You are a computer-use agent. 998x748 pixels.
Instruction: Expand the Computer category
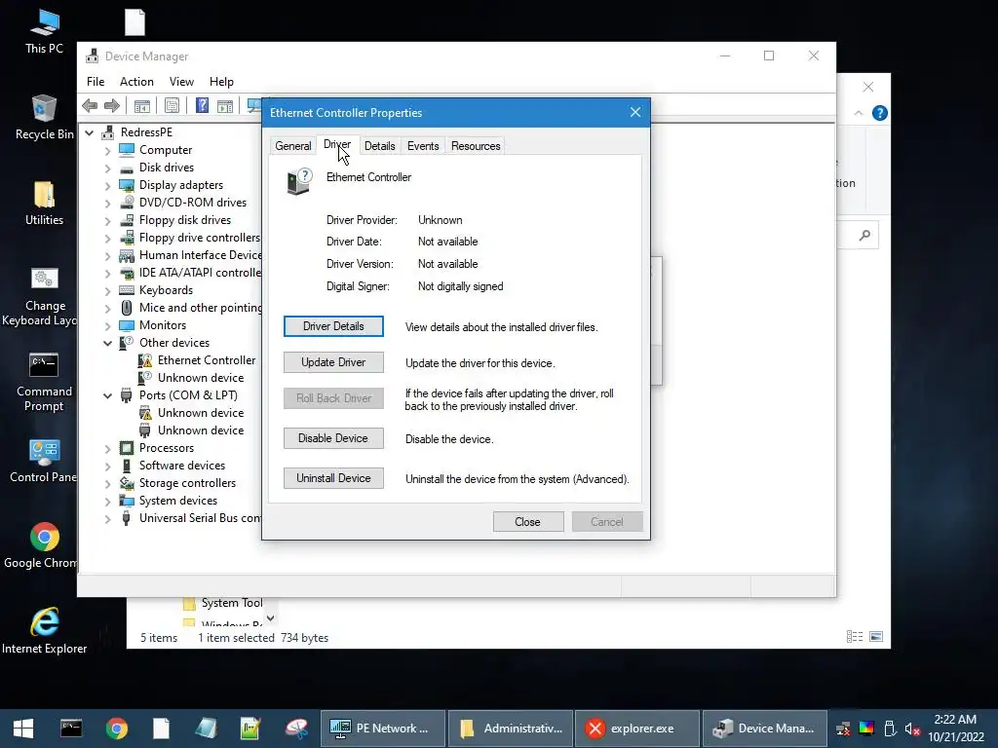tap(107, 150)
